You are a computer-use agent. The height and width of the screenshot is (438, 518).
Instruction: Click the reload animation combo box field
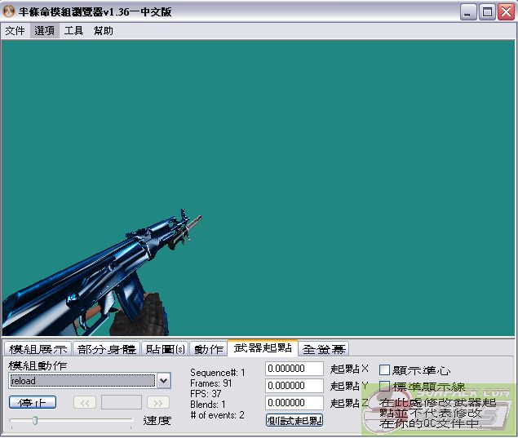[82, 381]
